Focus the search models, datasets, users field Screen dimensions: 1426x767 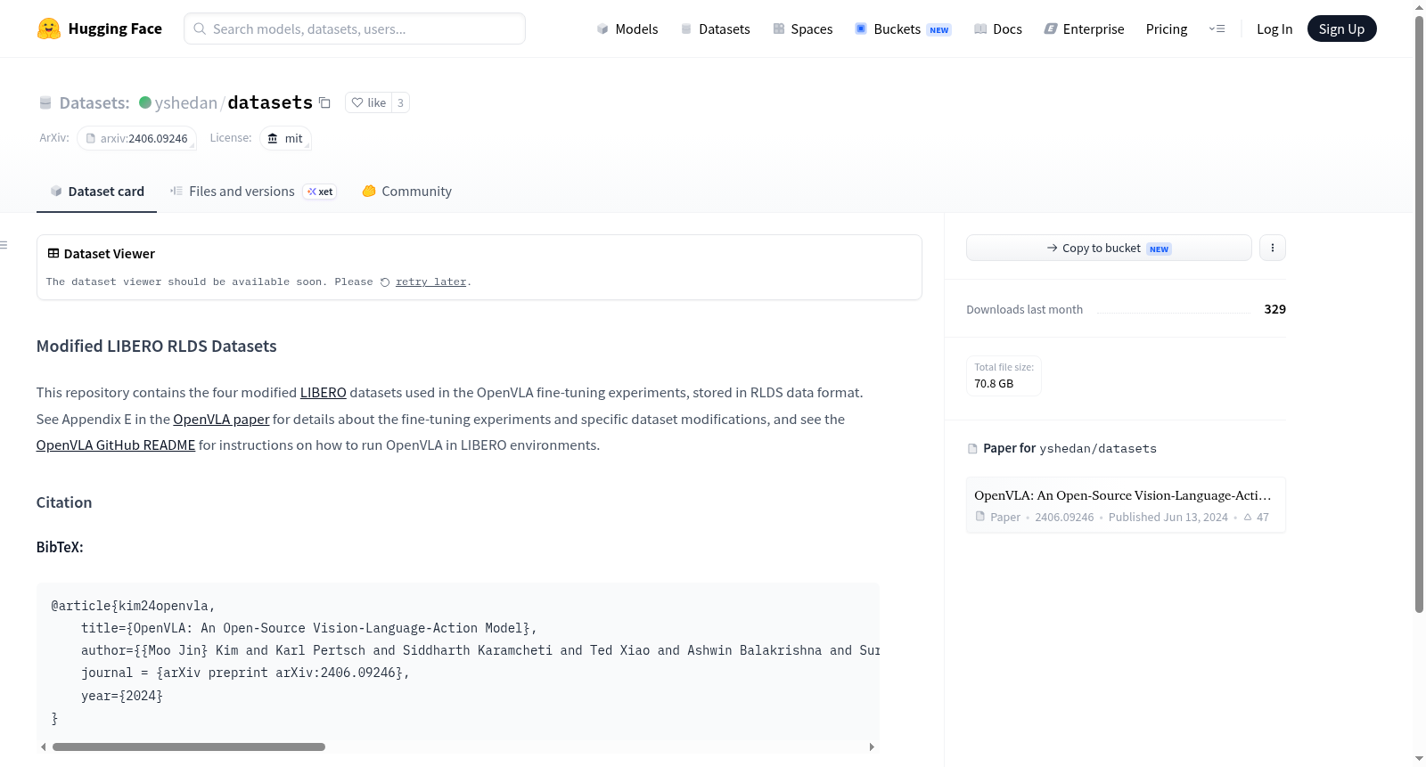355,29
